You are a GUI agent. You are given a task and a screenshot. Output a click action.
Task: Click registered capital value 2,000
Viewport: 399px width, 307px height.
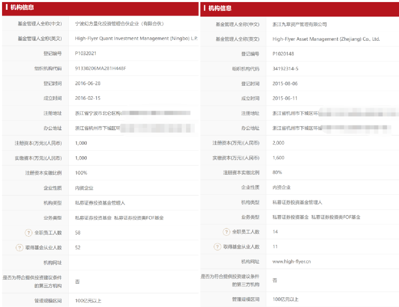[x=279, y=143]
